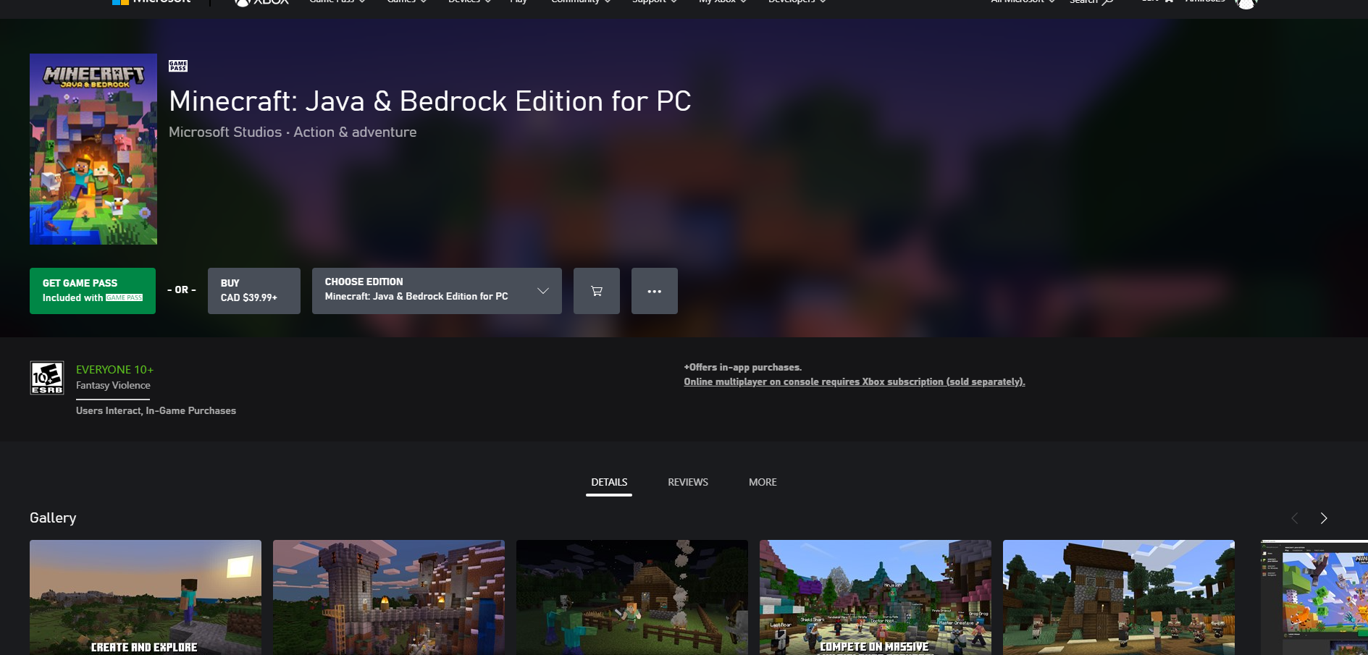This screenshot has width=1368, height=655.
Task: Click the Gallery section heading
Action: point(53,518)
